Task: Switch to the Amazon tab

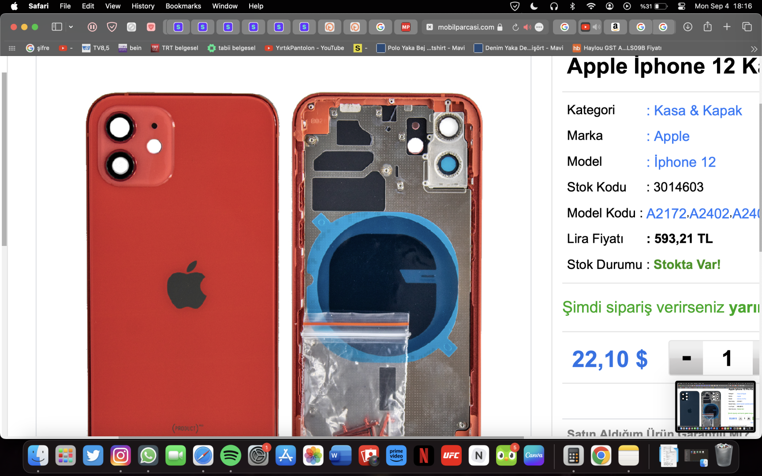Action: click(x=615, y=27)
